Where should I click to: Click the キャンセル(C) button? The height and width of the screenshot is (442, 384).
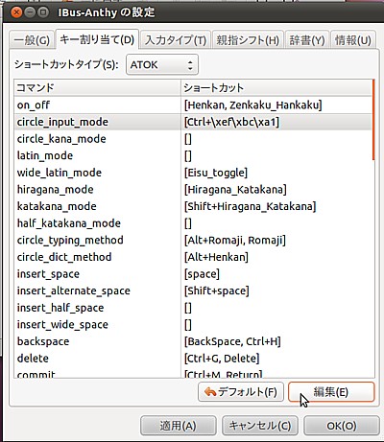[x=260, y=426]
